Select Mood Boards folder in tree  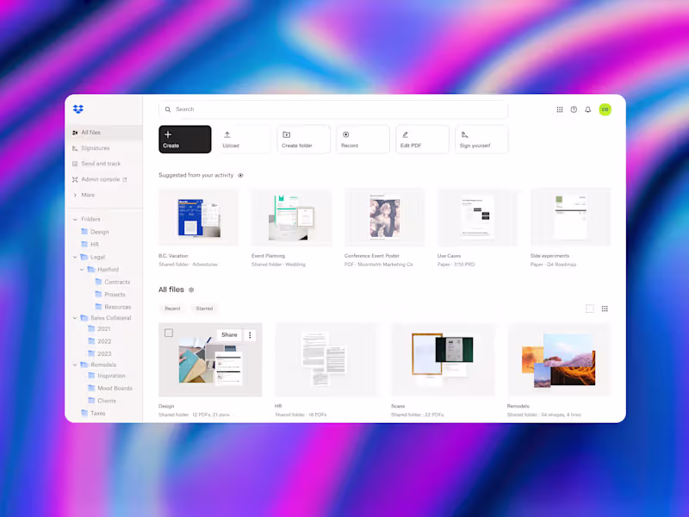110,389
